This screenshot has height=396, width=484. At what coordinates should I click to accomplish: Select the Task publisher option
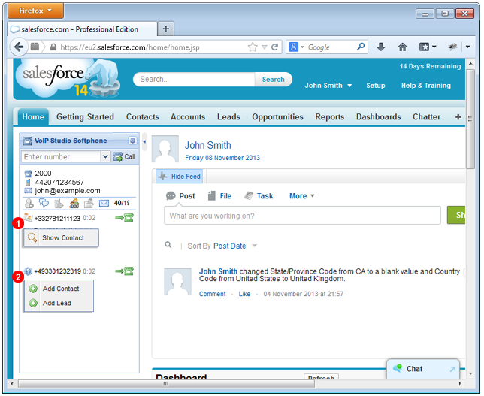pos(259,196)
